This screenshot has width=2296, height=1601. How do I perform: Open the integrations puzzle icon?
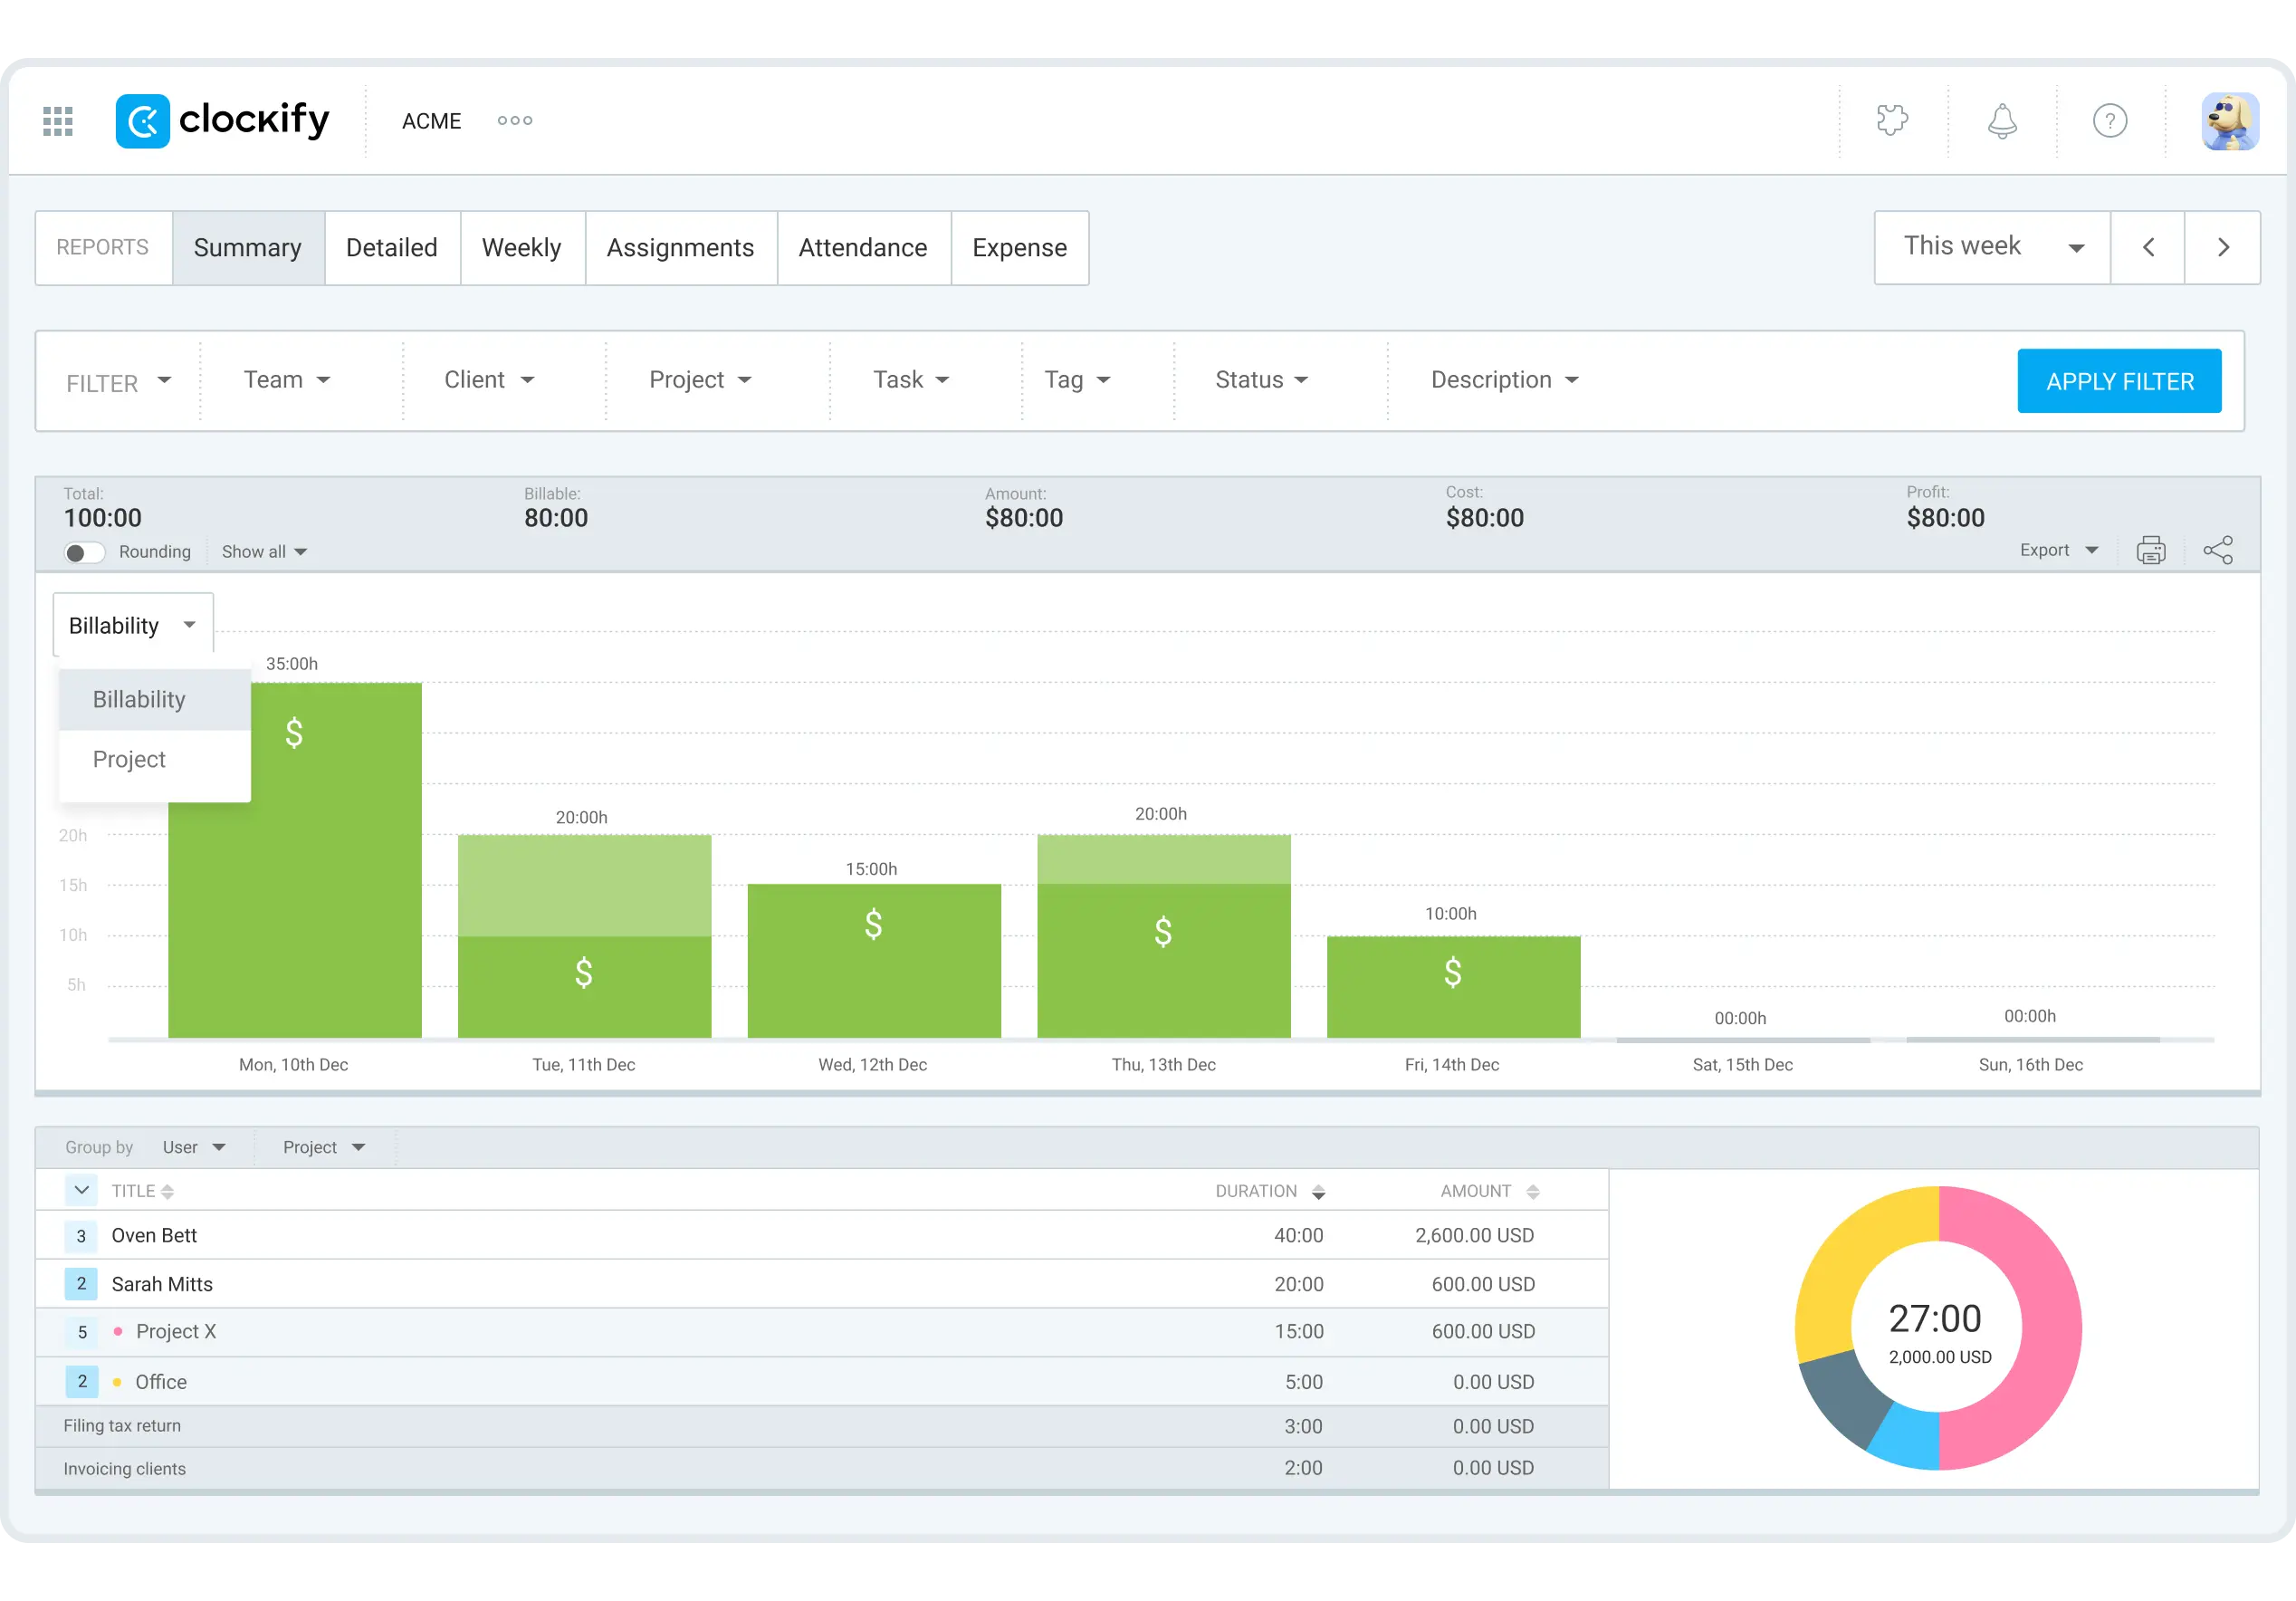pyautogui.click(x=1893, y=120)
